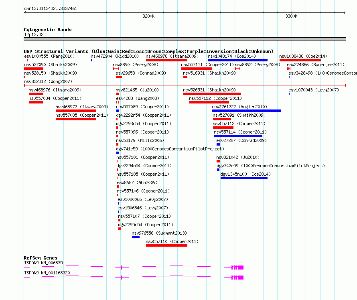
Task: Open nsv8892 (Perry2008) variant
Action: point(258,65)
